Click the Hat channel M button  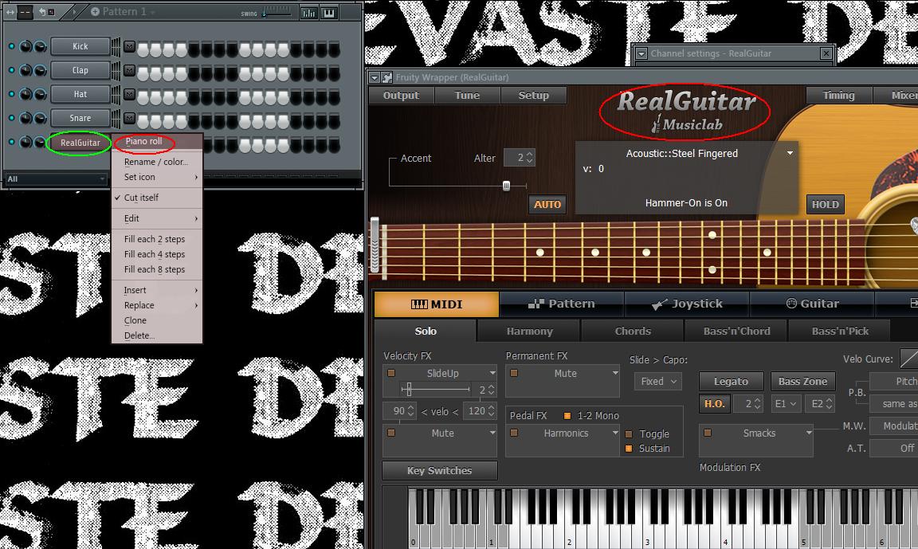pyautogui.click(x=129, y=94)
